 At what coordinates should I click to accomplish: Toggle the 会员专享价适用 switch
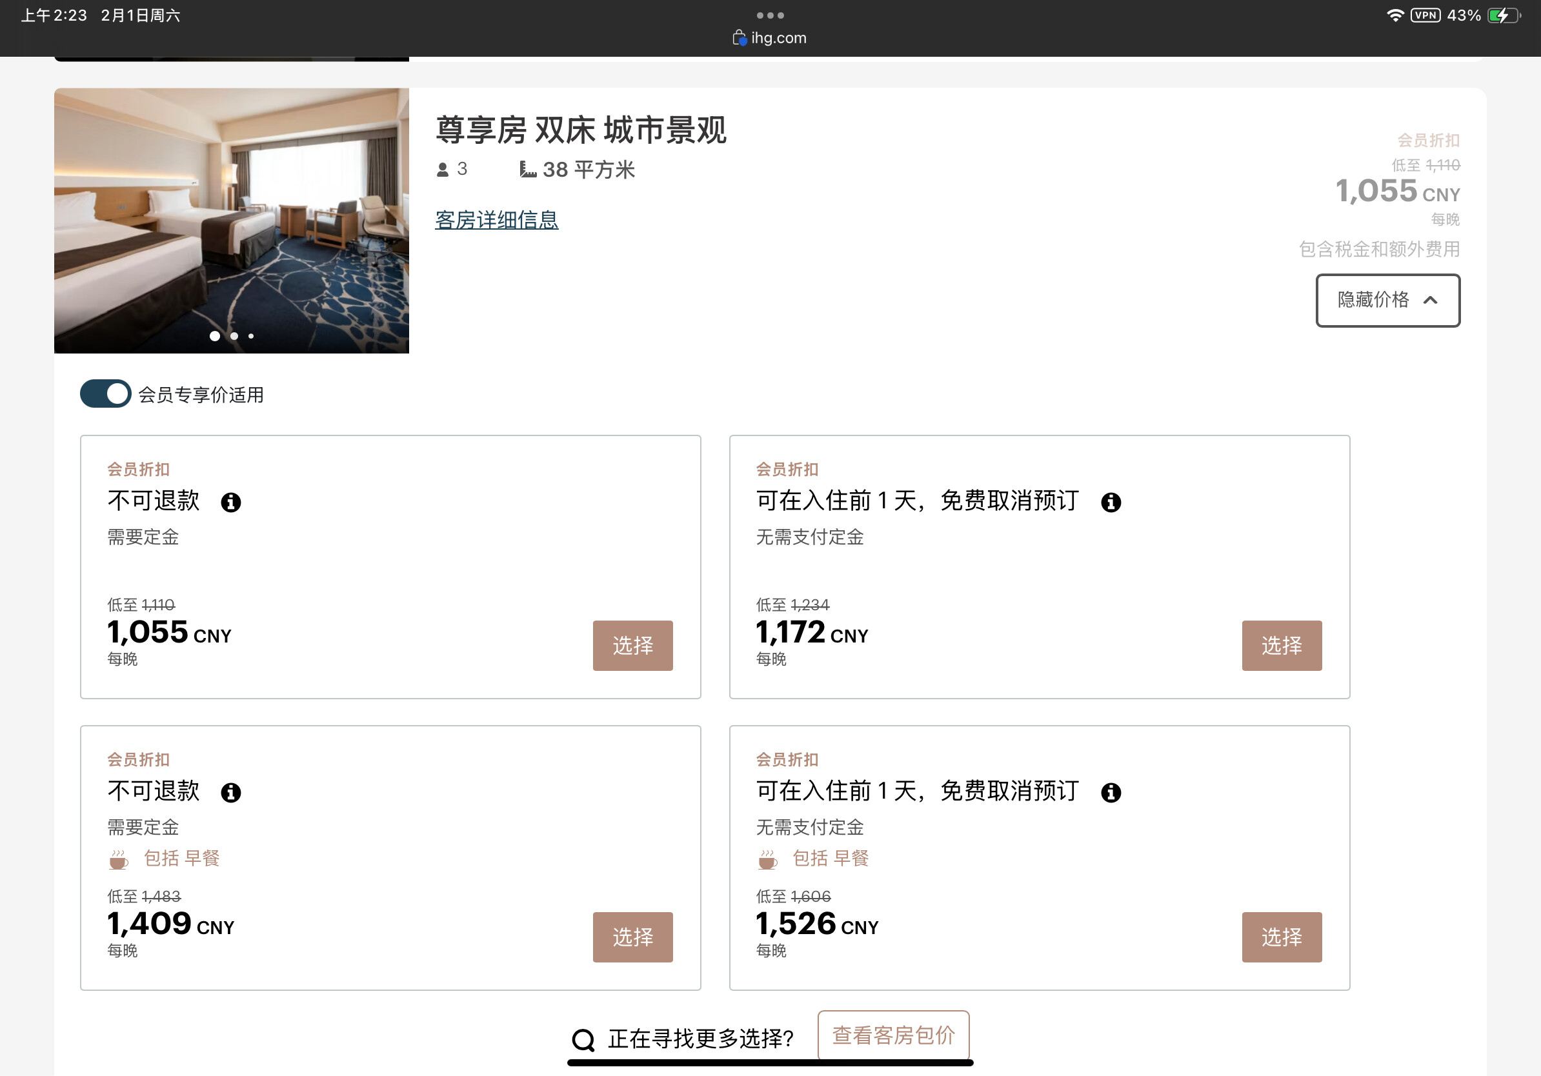(105, 394)
